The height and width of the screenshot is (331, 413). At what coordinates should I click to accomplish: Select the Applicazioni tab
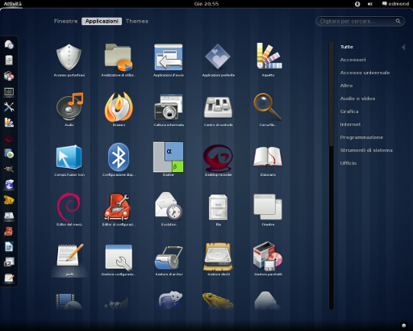tap(102, 21)
